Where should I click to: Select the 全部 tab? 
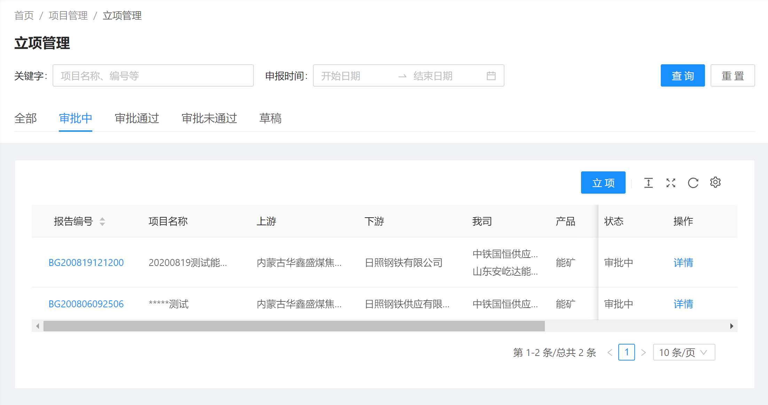25,119
